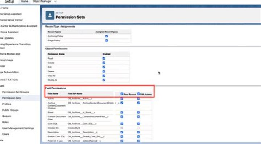Open Roles in the sidebar
The width and height of the screenshot is (261, 144).
[x=5, y=122]
